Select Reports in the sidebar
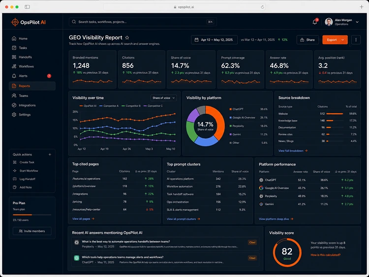This screenshot has width=369, height=277. point(32,86)
